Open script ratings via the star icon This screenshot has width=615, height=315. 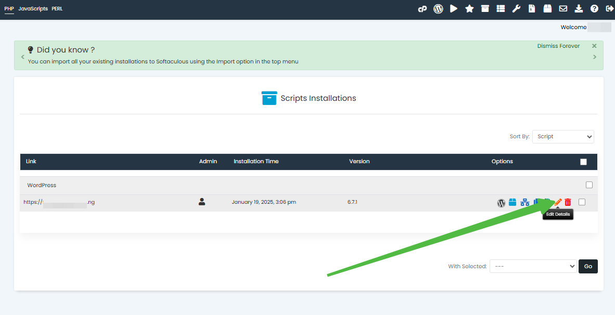(469, 9)
